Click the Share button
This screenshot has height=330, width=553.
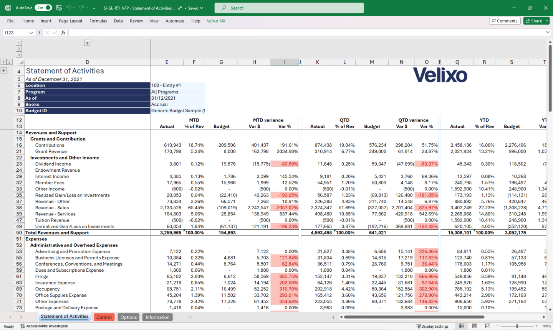(534, 21)
